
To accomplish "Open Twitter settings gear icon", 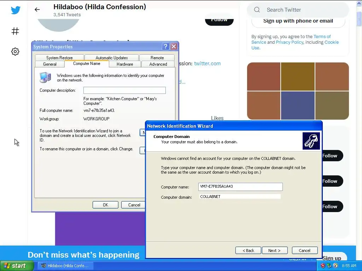I will pyautogui.click(x=15, y=52).
